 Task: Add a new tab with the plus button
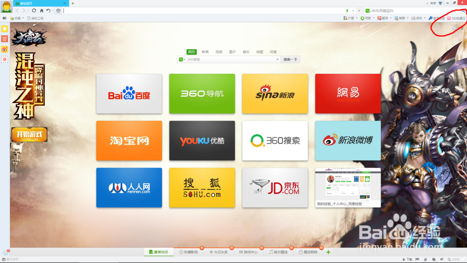tap(73, 3)
